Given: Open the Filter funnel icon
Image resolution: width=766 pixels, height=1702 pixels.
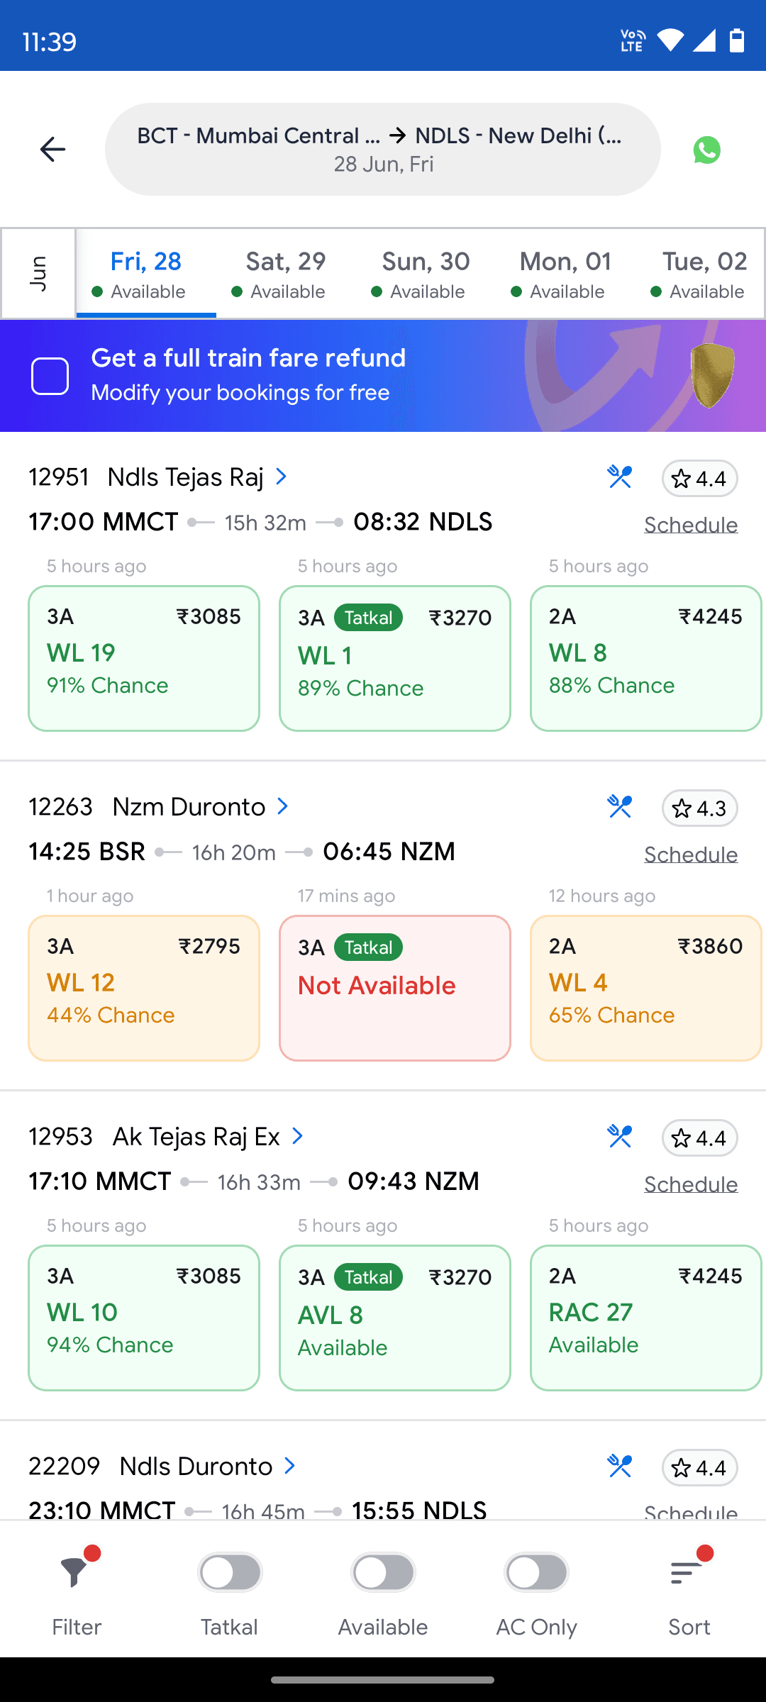Looking at the screenshot, I should [74, 1572].
